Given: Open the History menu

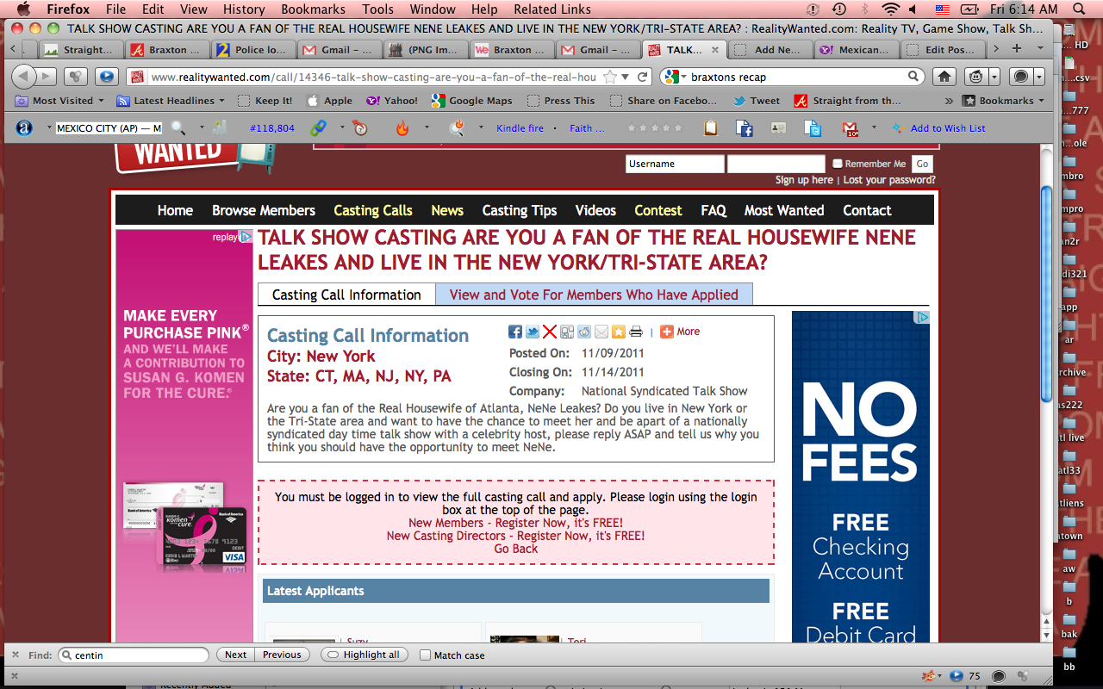Looking at the screenshot, I should click(244, 9).
